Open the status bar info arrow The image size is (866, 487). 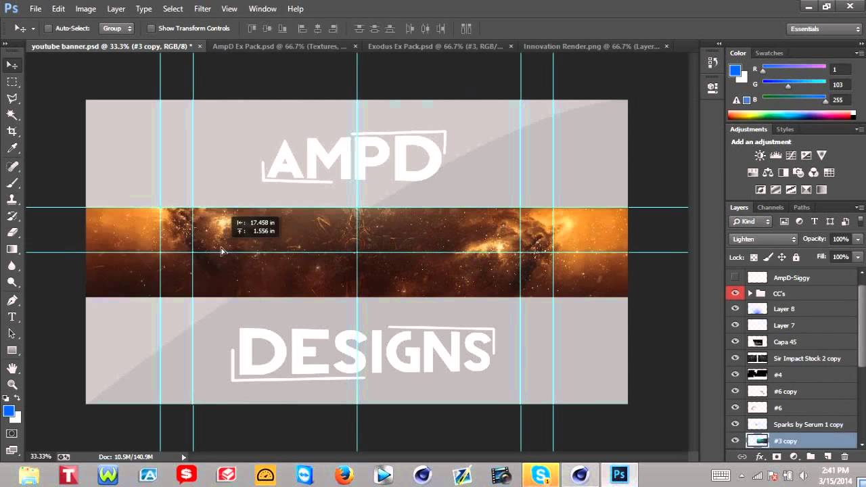[183, 457]
